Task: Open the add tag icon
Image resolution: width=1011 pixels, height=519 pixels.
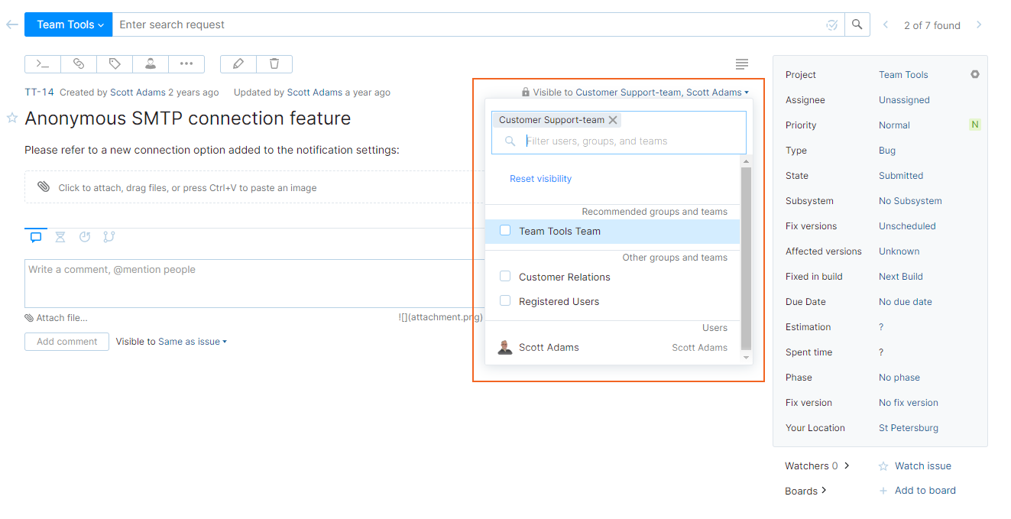Action: (x=114, y=63)
